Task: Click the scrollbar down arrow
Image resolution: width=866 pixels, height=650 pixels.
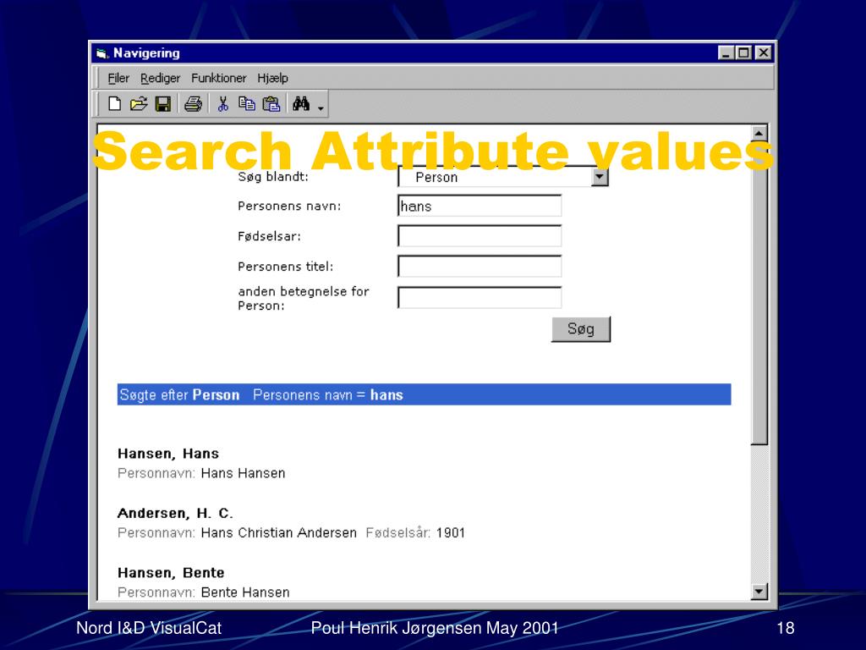Action: pos(759,592)
